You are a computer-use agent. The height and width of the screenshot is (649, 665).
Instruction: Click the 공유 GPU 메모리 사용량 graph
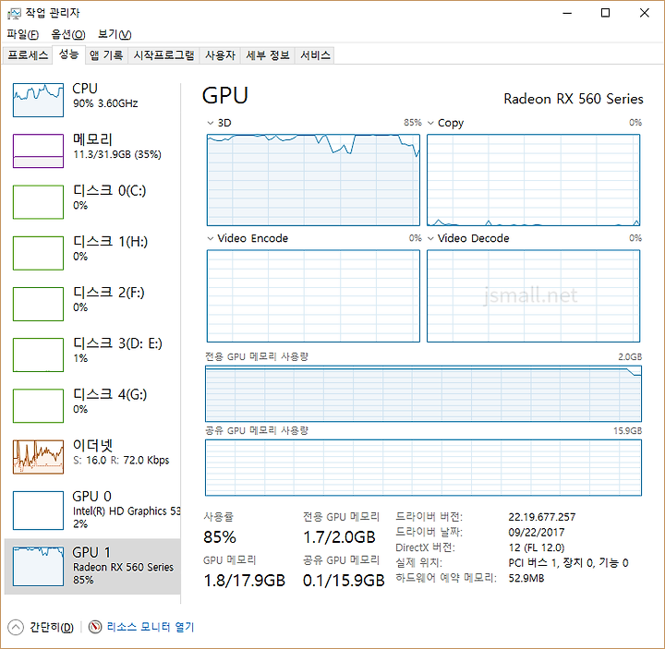(x=423, y=467)
